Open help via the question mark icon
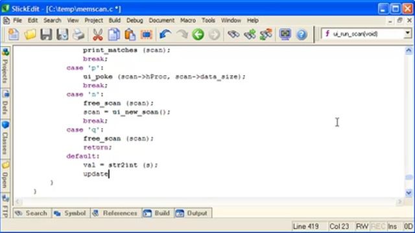Screen dimensions: 415x233 pos(302,34)
